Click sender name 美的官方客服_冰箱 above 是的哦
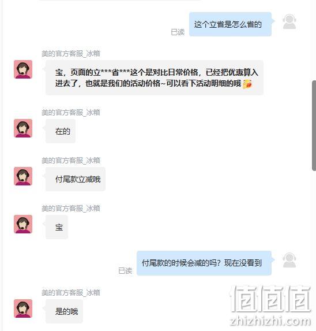The height and width of the screenshot is (331, 316). pos(71,293)
